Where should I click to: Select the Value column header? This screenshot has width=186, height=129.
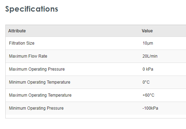click(147, 31)
